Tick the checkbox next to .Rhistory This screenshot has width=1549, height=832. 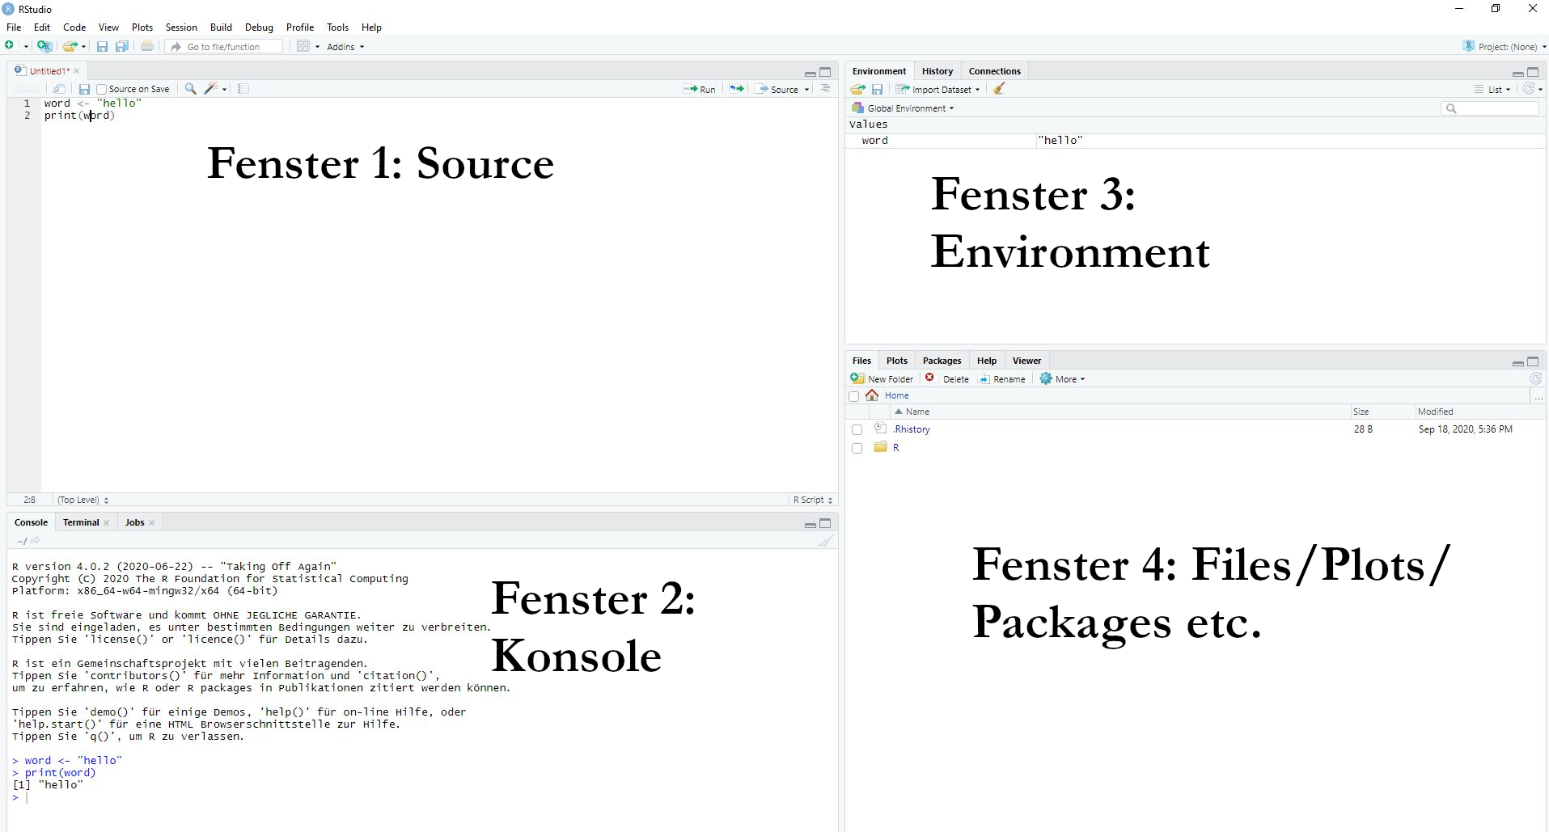coord(857,430)
